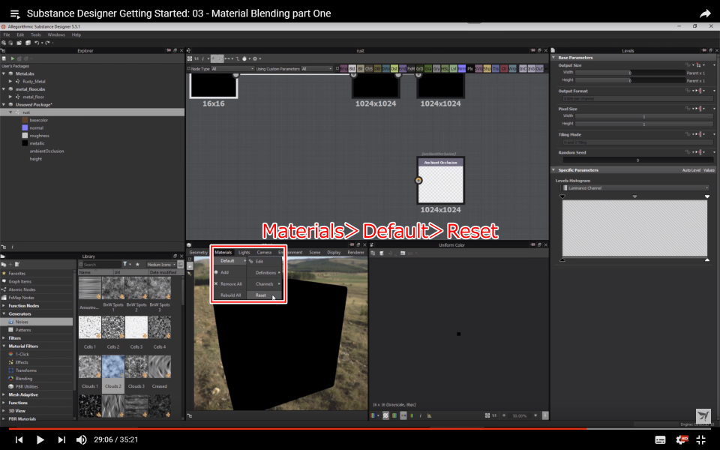Select normal output in Explorer
The image size is (720, 450).
36,128
